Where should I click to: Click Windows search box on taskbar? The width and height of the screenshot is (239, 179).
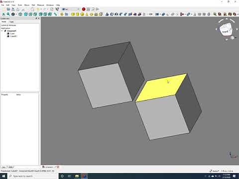(x=33, y=176)
